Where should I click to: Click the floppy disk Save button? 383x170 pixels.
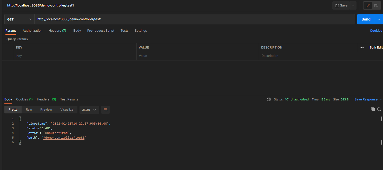[341, 5]
